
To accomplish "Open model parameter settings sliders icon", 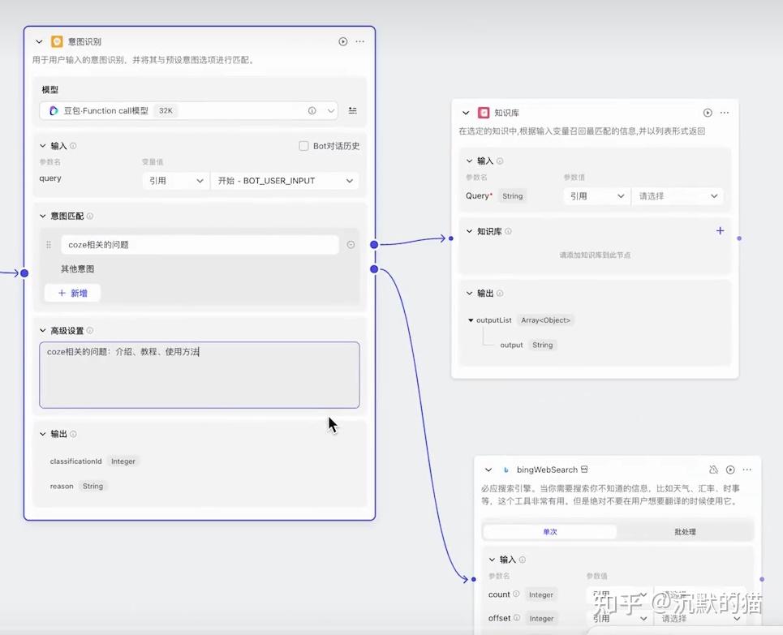I will [352, 111].
